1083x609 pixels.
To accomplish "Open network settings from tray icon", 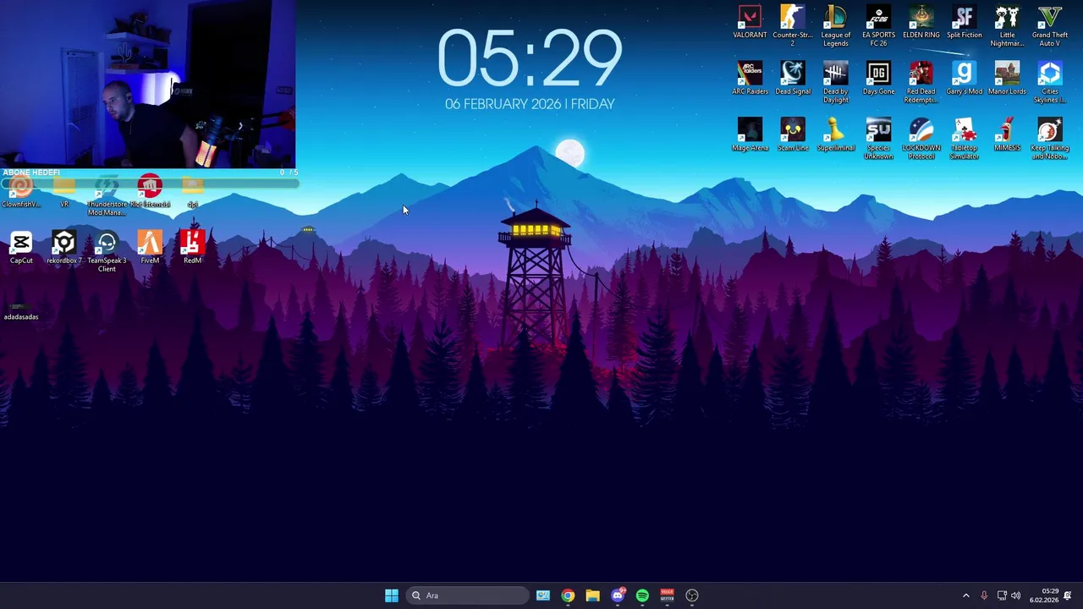I will tap(1002, 595).
